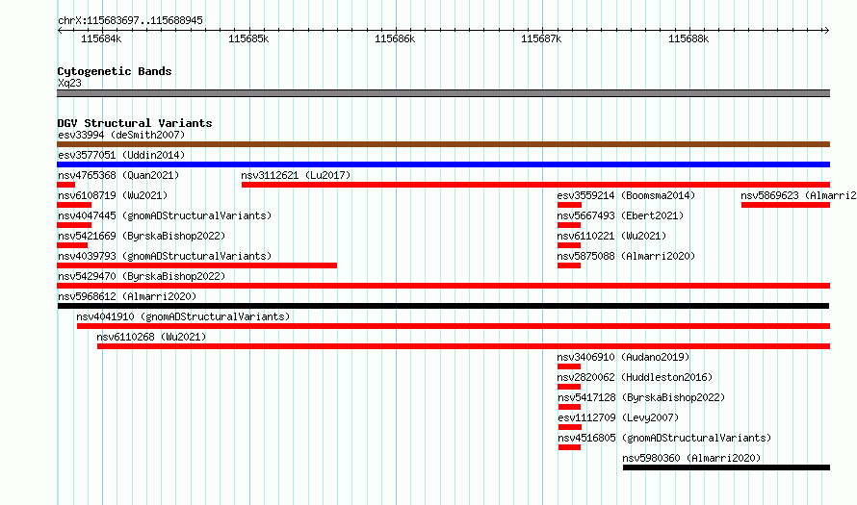
Task: Click the nsv5869623 Almarri variant label
Action: coord(798,195)
